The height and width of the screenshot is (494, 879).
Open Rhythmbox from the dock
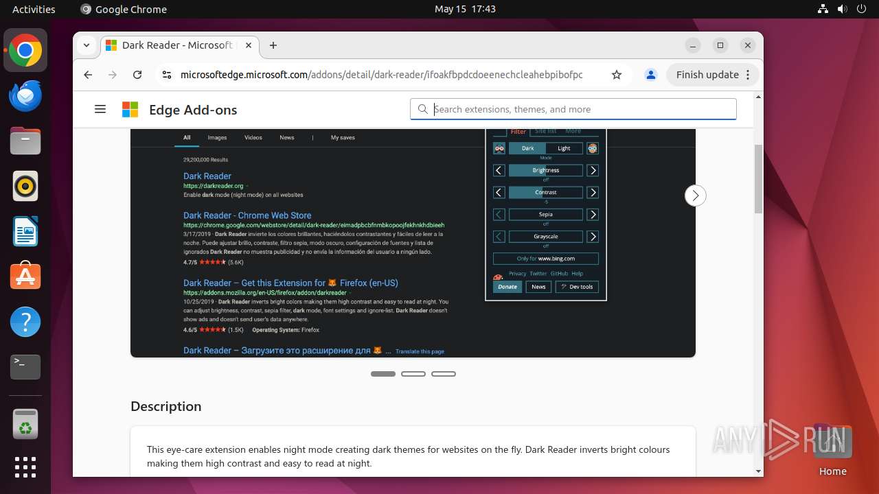(x=25, y=186)
